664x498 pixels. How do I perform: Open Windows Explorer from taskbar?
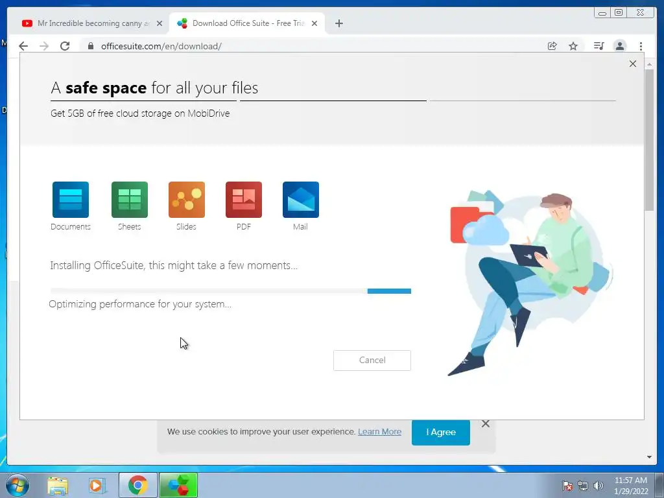58,486
